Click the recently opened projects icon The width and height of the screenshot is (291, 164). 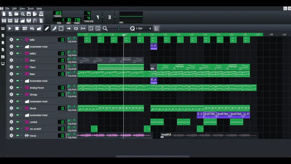23,14
